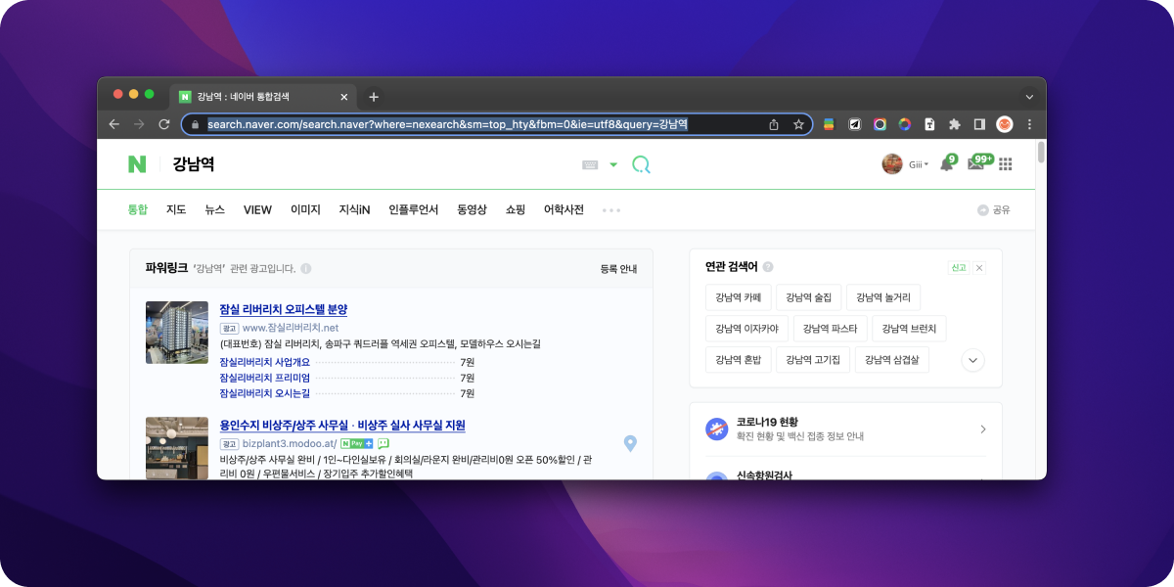The width and height of the screenshot is (1174, 587).
Task: Expand more tabs with the three dots
Action: [611, 210]
